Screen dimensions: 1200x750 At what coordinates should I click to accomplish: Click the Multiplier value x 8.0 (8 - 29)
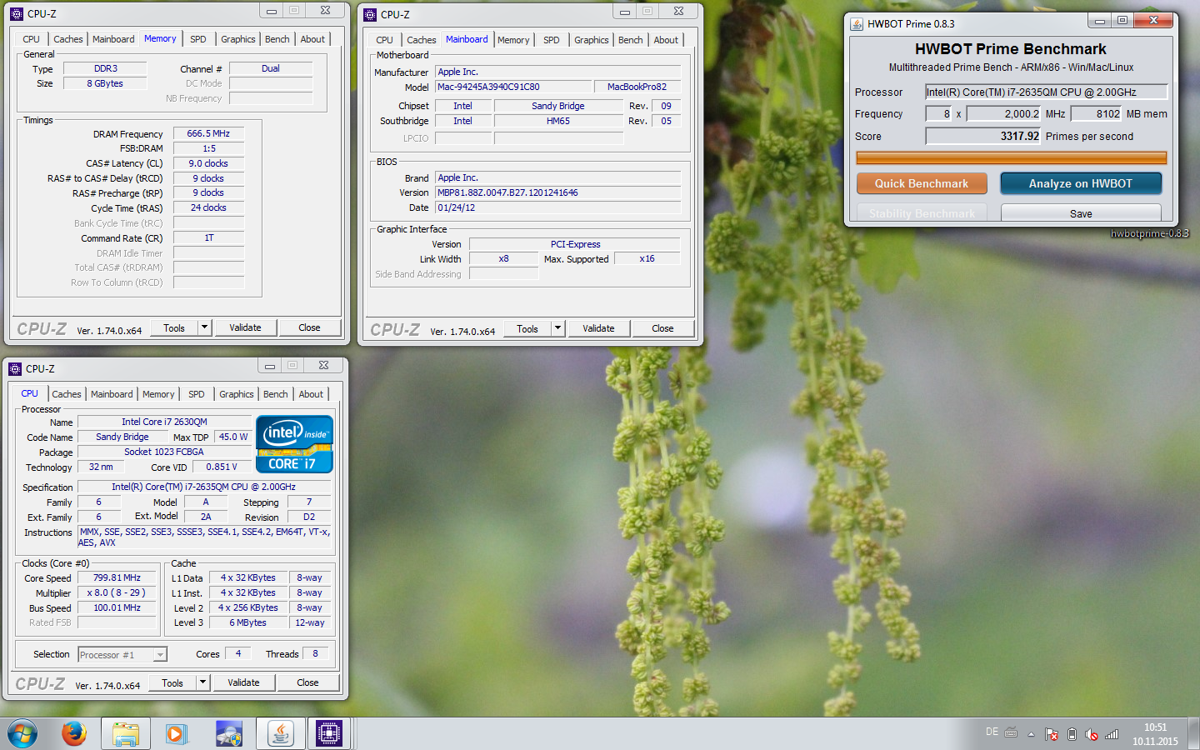pyautogui.click(x=117, y=592)
